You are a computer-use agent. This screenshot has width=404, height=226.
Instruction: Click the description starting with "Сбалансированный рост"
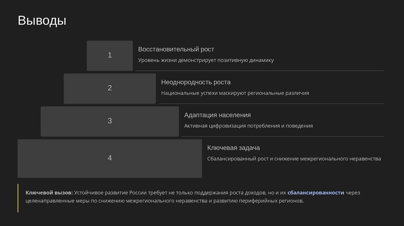(294, 159)
